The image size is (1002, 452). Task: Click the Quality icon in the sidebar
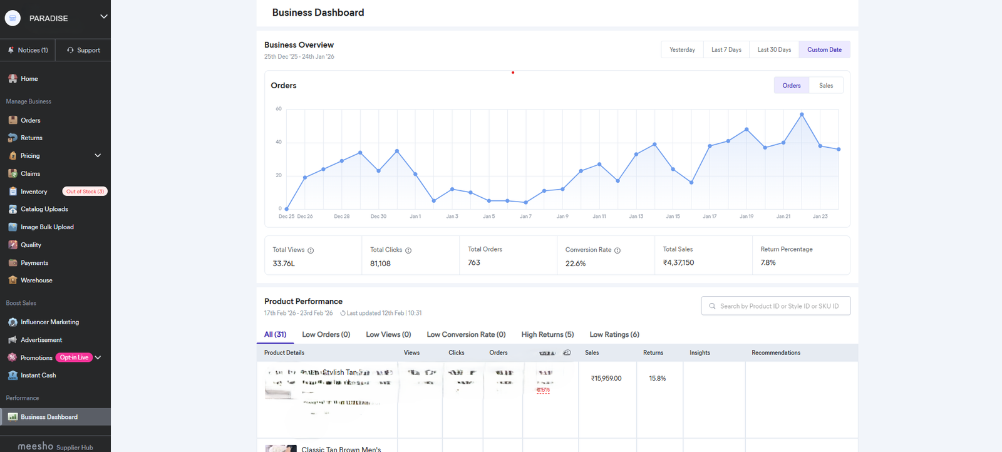tap(13, 245)
